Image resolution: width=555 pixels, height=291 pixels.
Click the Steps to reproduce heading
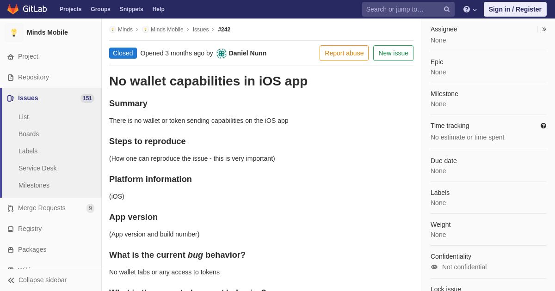click(x=148, y=141)
